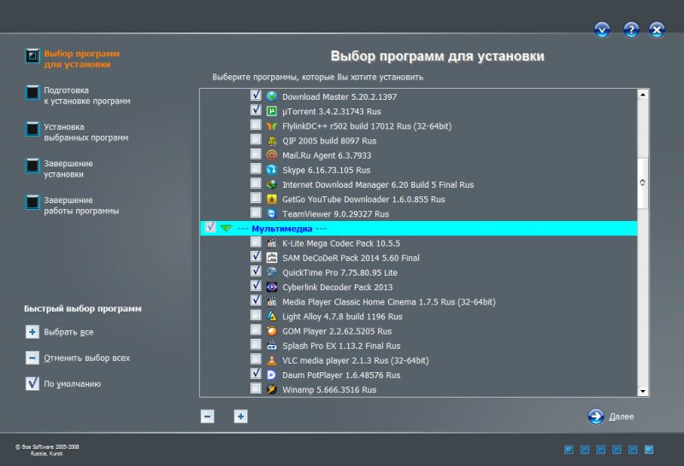Click the Далее arrow icon
This screenshot has height=466, width=684.
pyautogui.click(x=596, y=416)
